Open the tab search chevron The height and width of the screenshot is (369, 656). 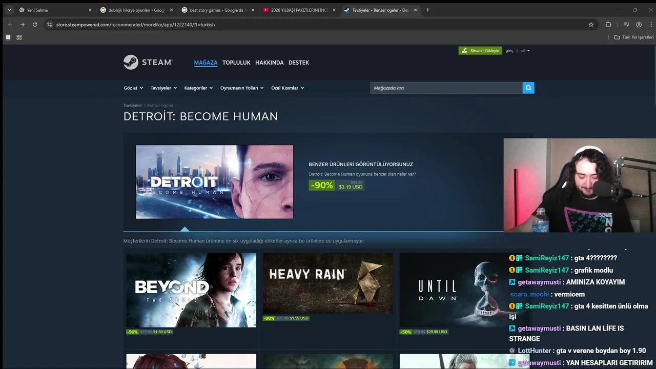point(9,10)
